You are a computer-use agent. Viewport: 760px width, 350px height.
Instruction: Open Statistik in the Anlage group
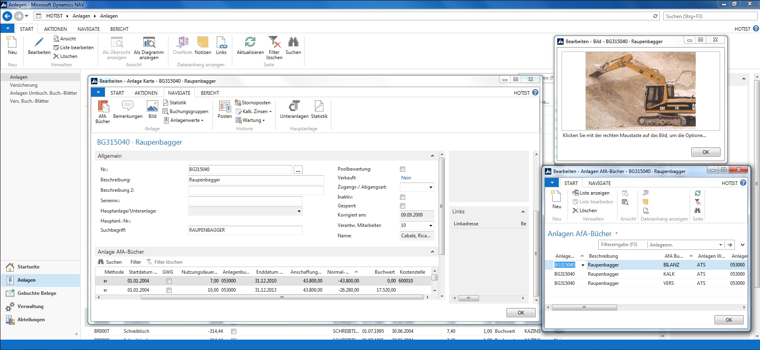pyautogui.click(x=174, y=103)
